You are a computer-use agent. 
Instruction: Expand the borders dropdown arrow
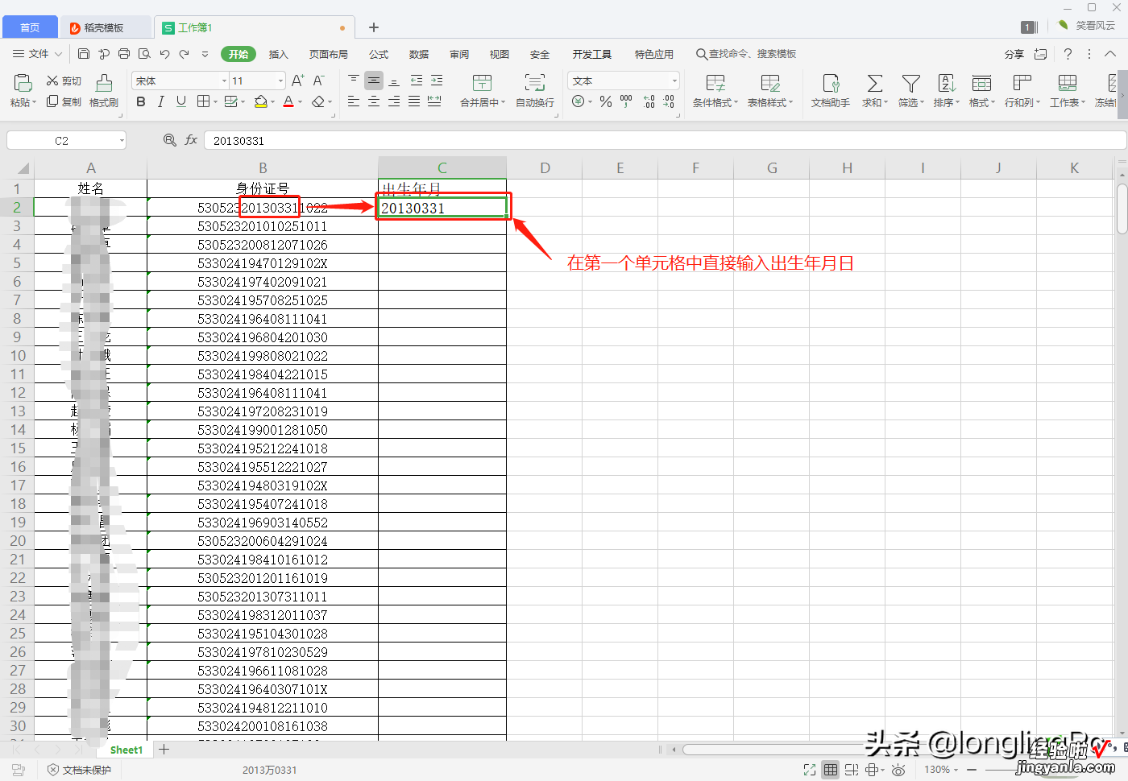pos(214,102)
